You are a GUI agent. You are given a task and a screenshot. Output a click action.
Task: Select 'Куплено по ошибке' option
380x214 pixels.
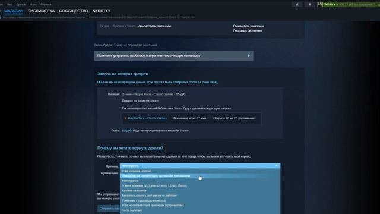(x=200, y=191)
